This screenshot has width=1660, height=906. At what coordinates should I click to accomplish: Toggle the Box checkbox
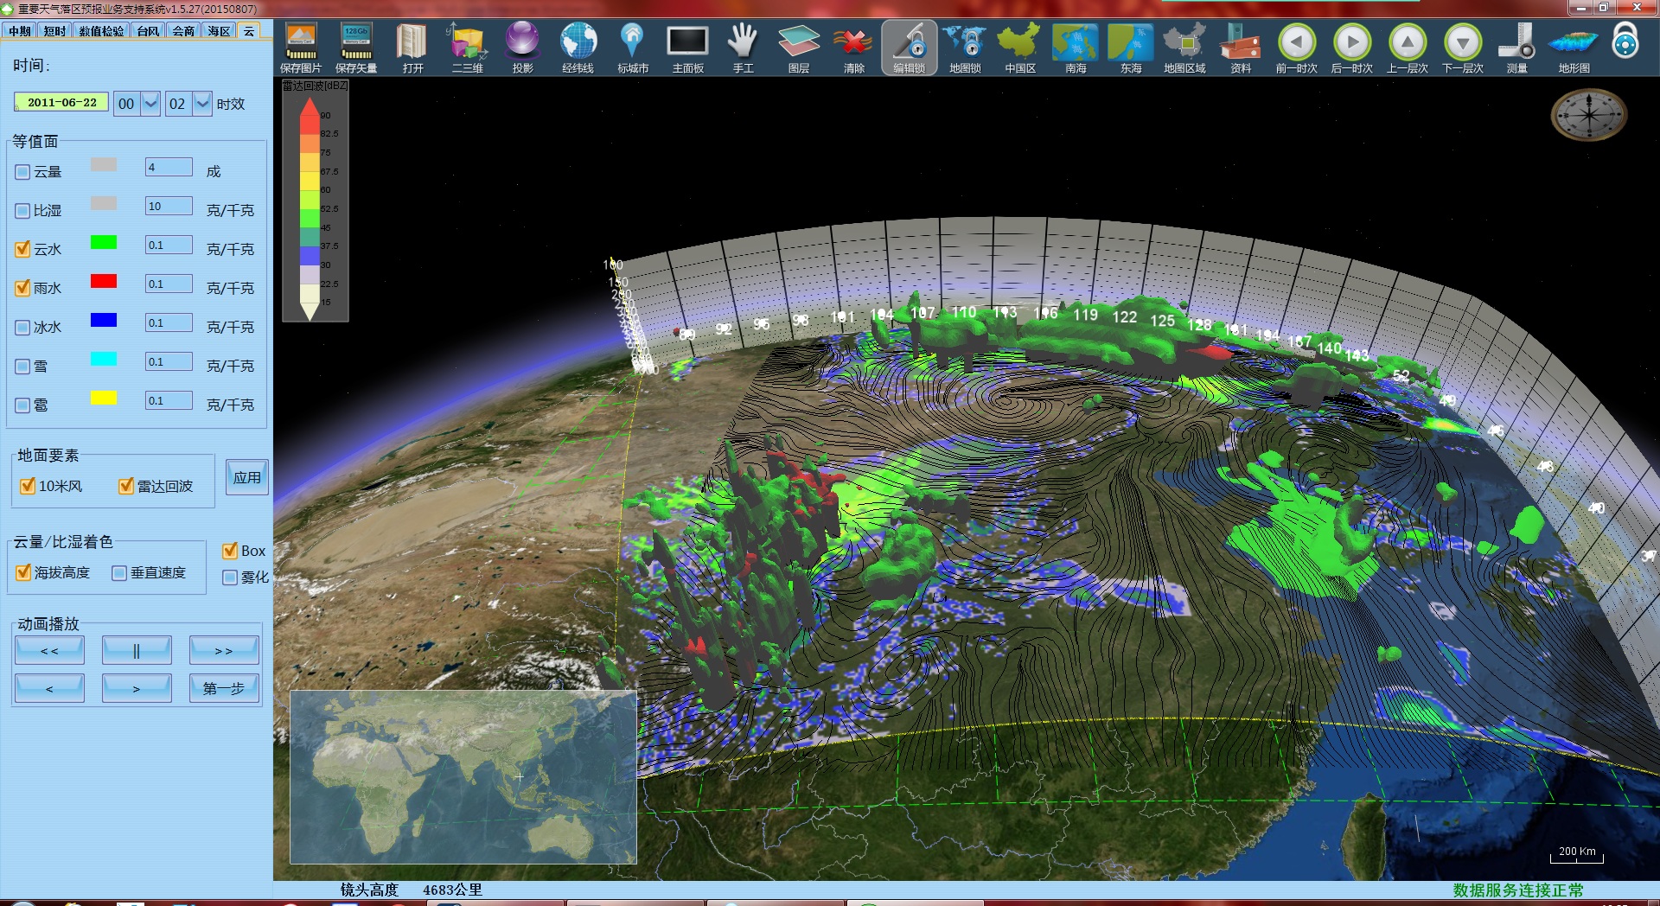point(230,551)
